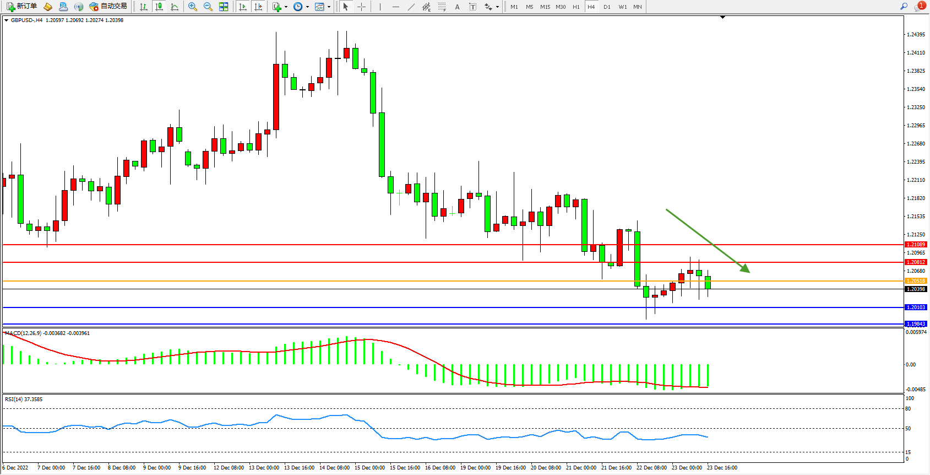The image size is (930, 475).
Task: Switch to the D1 timeframe
Action: point(607,7)
